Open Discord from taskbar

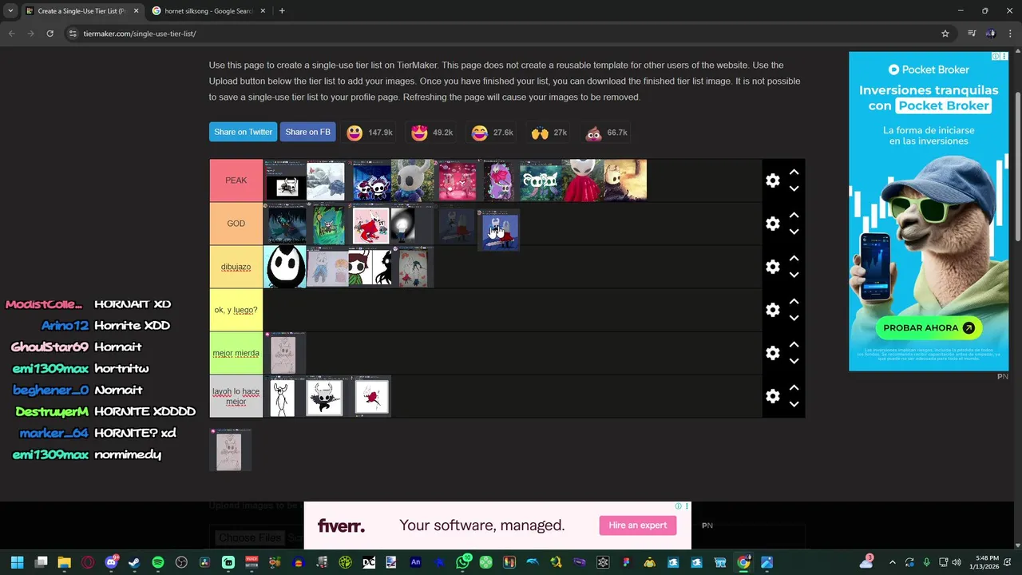tap(111, 562)
